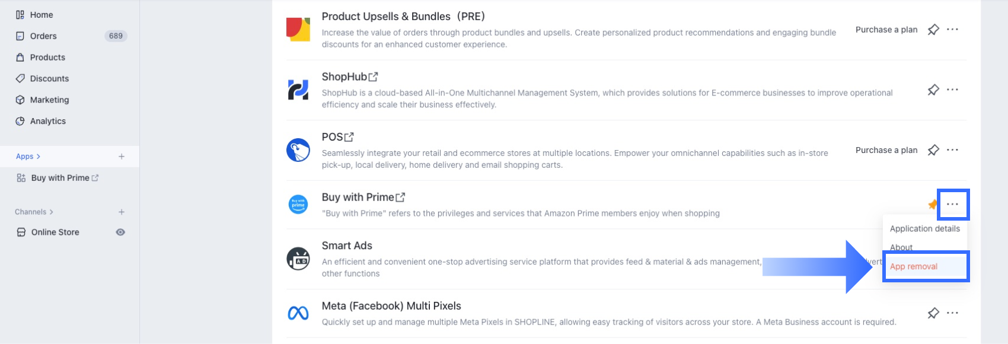This screenshot has width=1008, height=344.
Task: Toggle Online Store eye visibility icon
Action: click(x=120, y=232)
